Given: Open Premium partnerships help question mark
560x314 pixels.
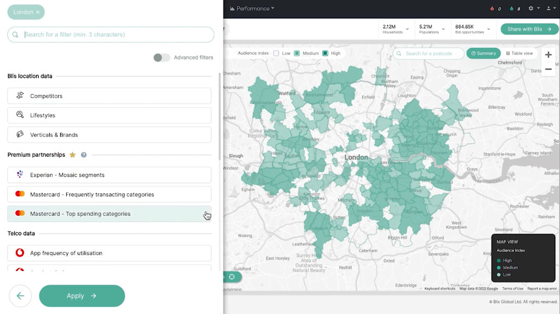Looking at the screenshot, I should (84, 155).
